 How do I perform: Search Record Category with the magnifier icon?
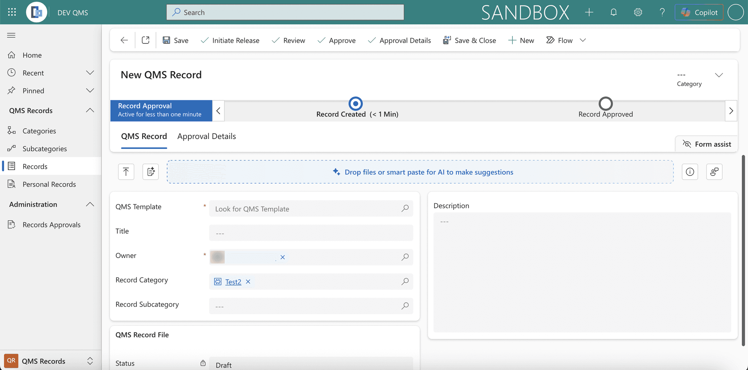click(x=405, y=282)
